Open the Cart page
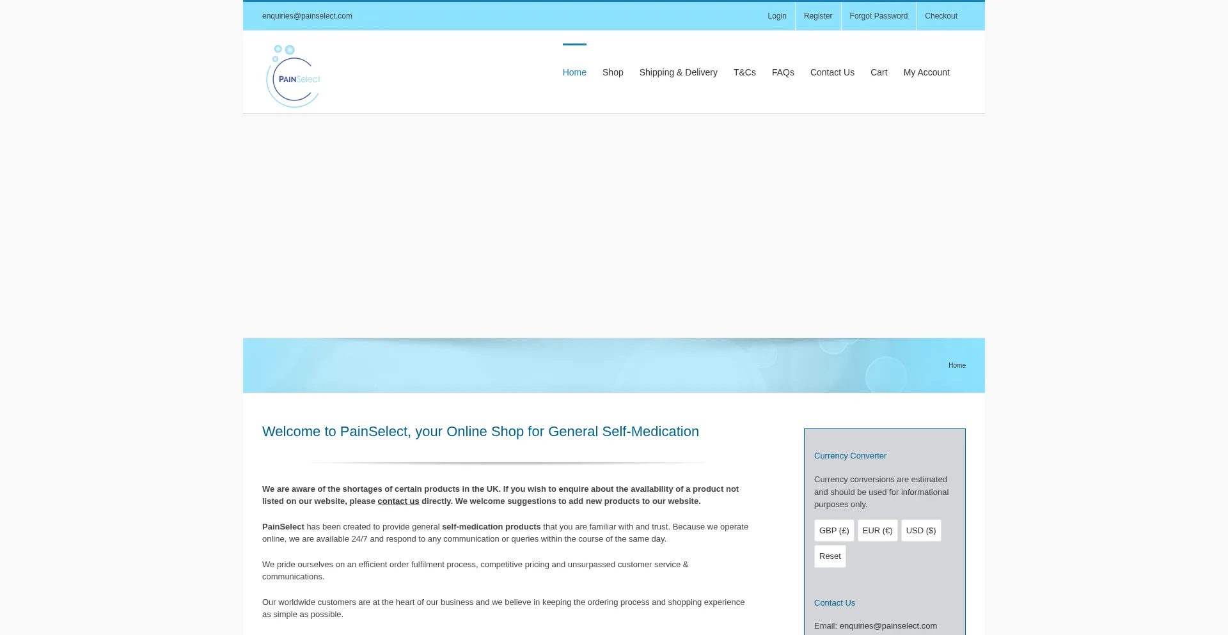 (879, 72)
